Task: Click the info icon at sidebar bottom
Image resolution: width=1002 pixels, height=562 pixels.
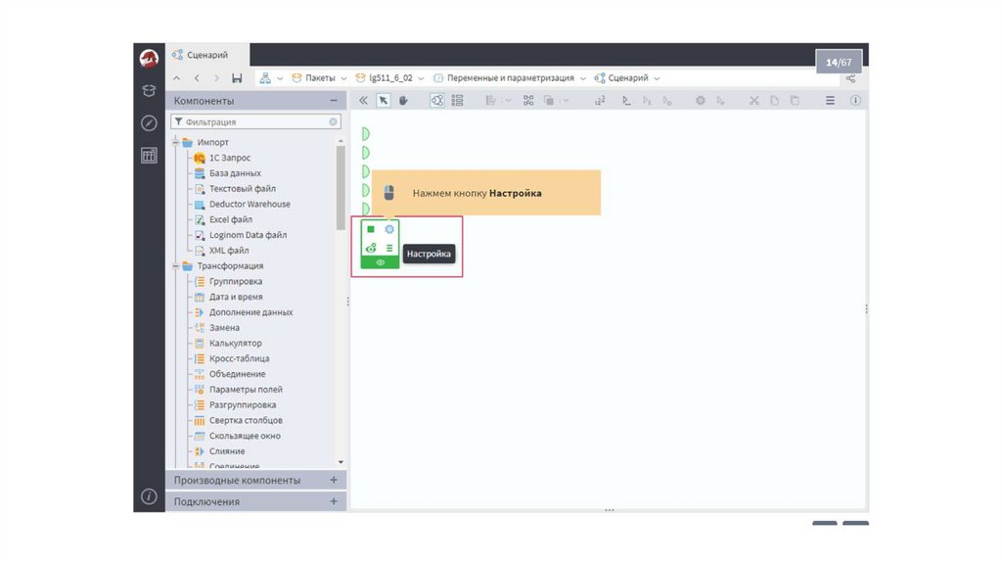Action: pyautogui.click(x=149, y=496)
